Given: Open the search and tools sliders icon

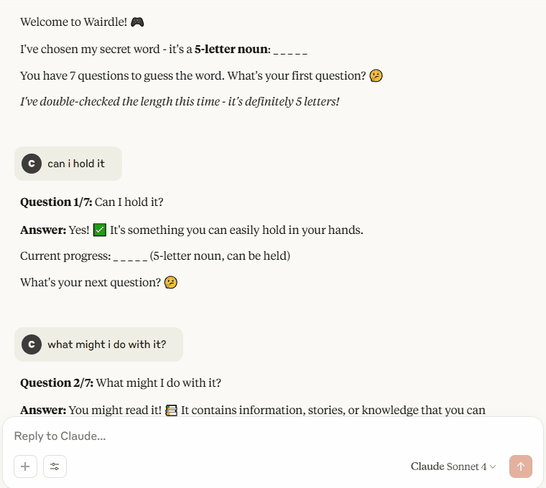Looking at the screenshot, I should click(x=55, y=466).
